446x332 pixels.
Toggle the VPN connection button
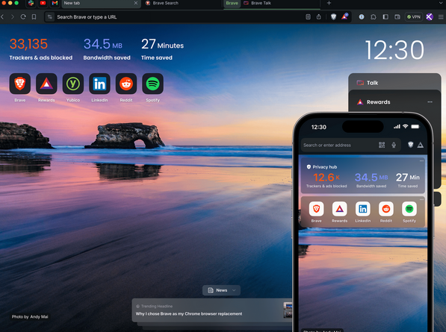click(414, 17)
